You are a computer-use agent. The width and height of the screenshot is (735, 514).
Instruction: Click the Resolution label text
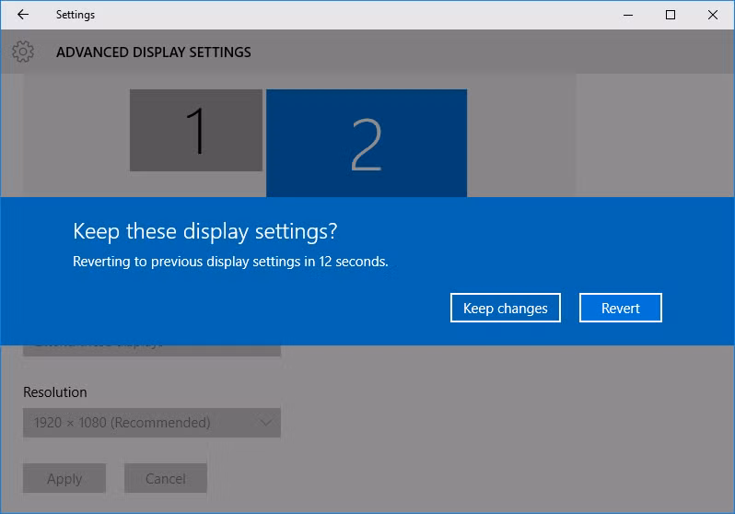(55, 392)
